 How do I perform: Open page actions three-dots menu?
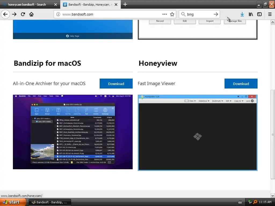165,14
